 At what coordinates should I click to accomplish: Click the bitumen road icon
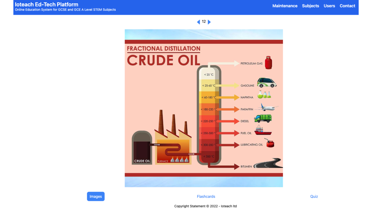click(x=268, y=163)
